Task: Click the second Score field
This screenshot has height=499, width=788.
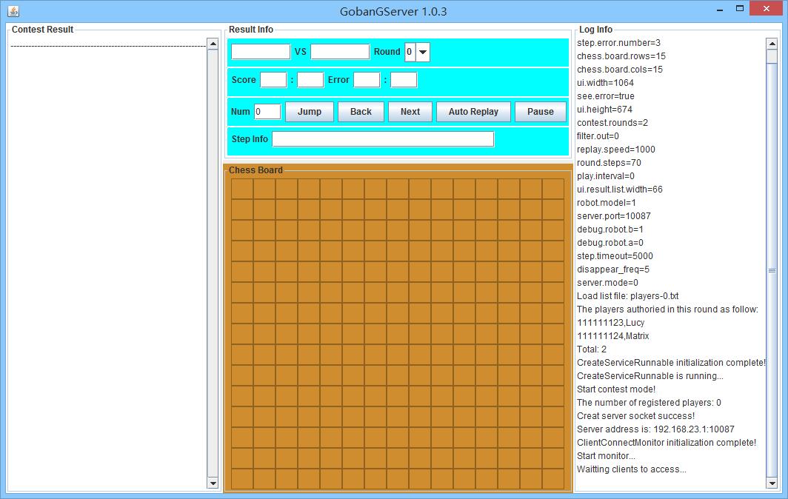Action: [x=310, y=80]
